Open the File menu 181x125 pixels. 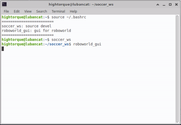(6, 11)
